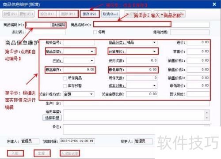Click the 创建人 field showing 管理员

click(30, 141)
